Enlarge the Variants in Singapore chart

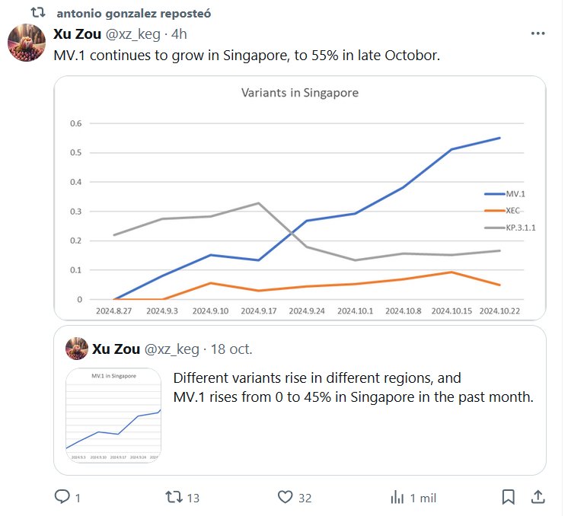tap(299, 198)
